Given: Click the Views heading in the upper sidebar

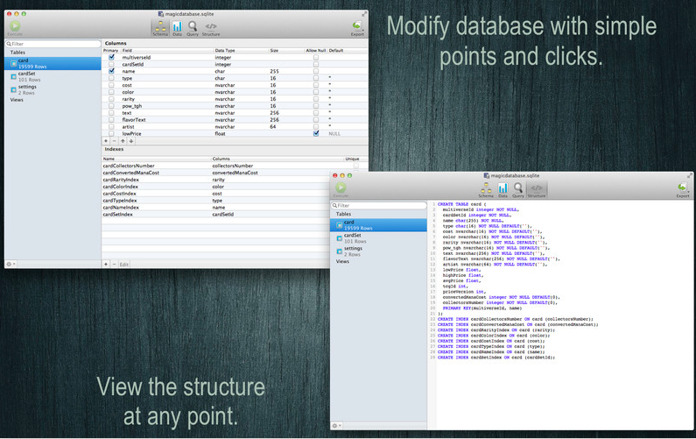Looking at the screenshot, I should click(x=17, y=100).
